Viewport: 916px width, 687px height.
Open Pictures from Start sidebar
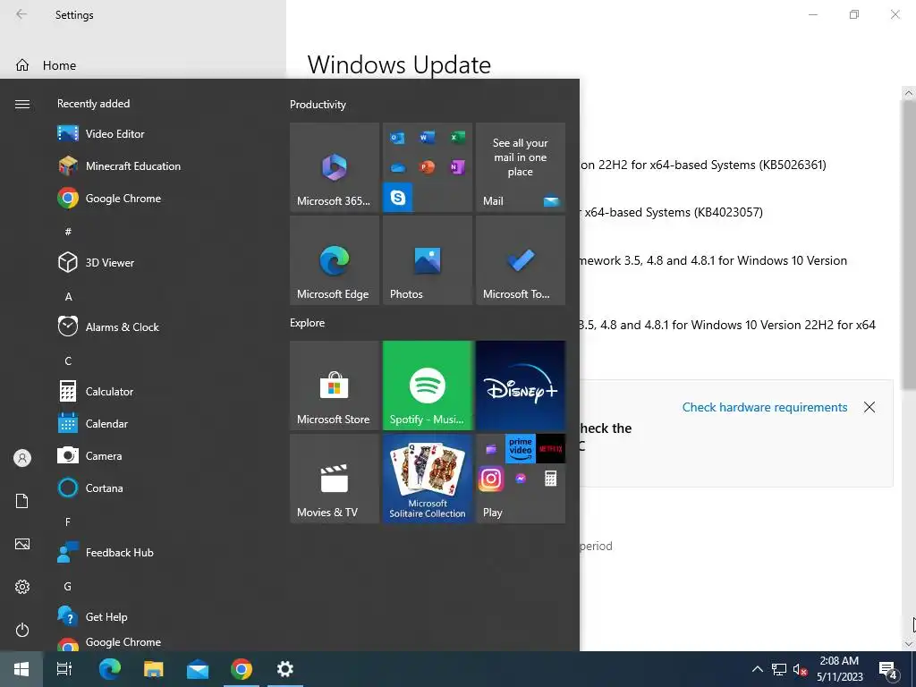pyautogui.click(x=22, y=544)
